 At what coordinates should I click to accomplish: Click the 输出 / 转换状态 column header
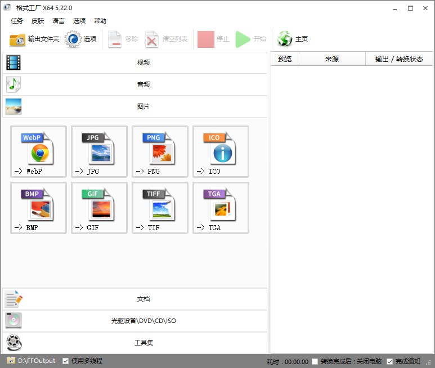[399, 59]
